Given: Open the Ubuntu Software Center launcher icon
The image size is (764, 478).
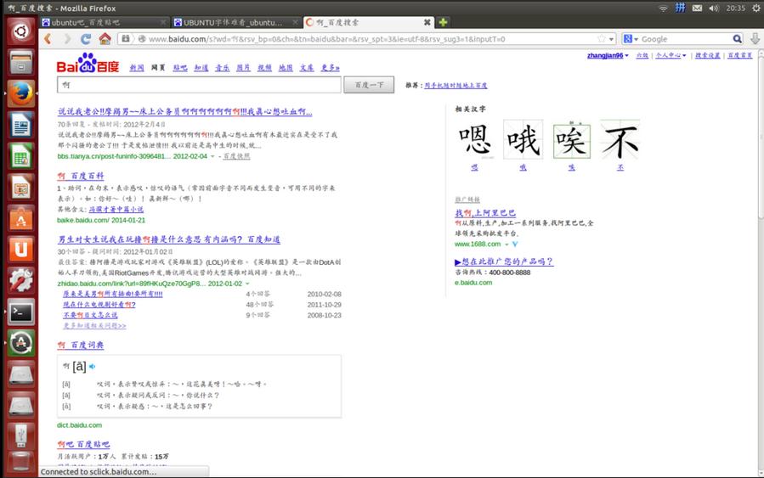Looking at the screenshot, I should pos(20,218).
